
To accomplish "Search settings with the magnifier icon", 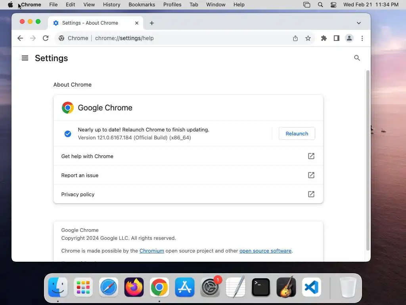I will tap(357, 58).
